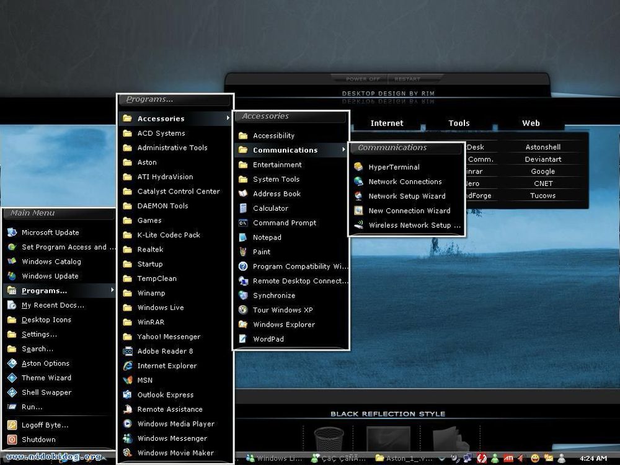Click the Synchronize icon
The width and height of the screenshot is (620, 465).
click(x=243, y=295)
